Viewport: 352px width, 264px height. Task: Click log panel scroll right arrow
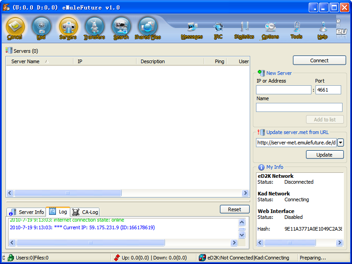234,242
